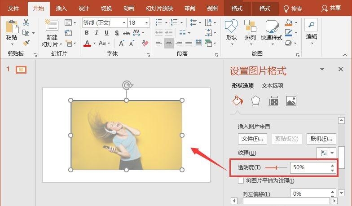This screenshot has height=206, width=352.
Task: Click the Cut scissors icon
Action: point(26,22)
